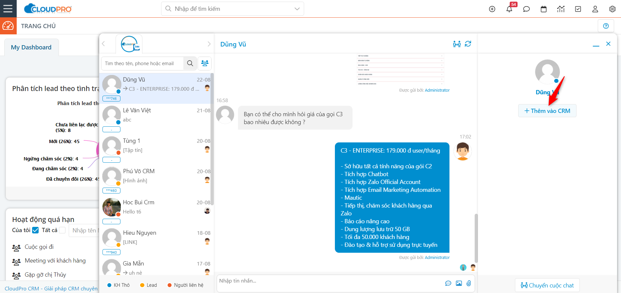Click the TRANG CHỦ breadcrumb

point(38,26)
